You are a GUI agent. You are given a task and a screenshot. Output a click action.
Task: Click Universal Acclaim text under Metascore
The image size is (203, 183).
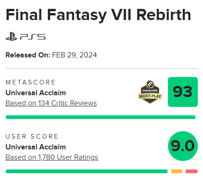coord(36,93)
